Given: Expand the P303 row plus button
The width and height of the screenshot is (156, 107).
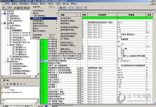Looking at the screenshot, I should pyautogui.click(x=79, y=80).
